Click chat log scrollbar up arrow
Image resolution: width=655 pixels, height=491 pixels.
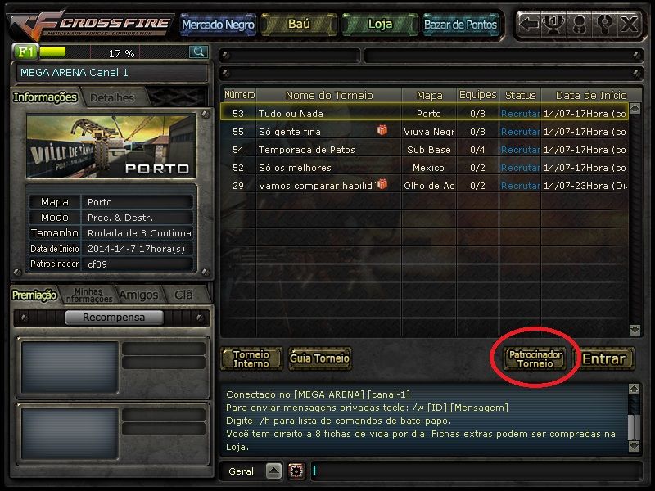(x=634, y=390)
